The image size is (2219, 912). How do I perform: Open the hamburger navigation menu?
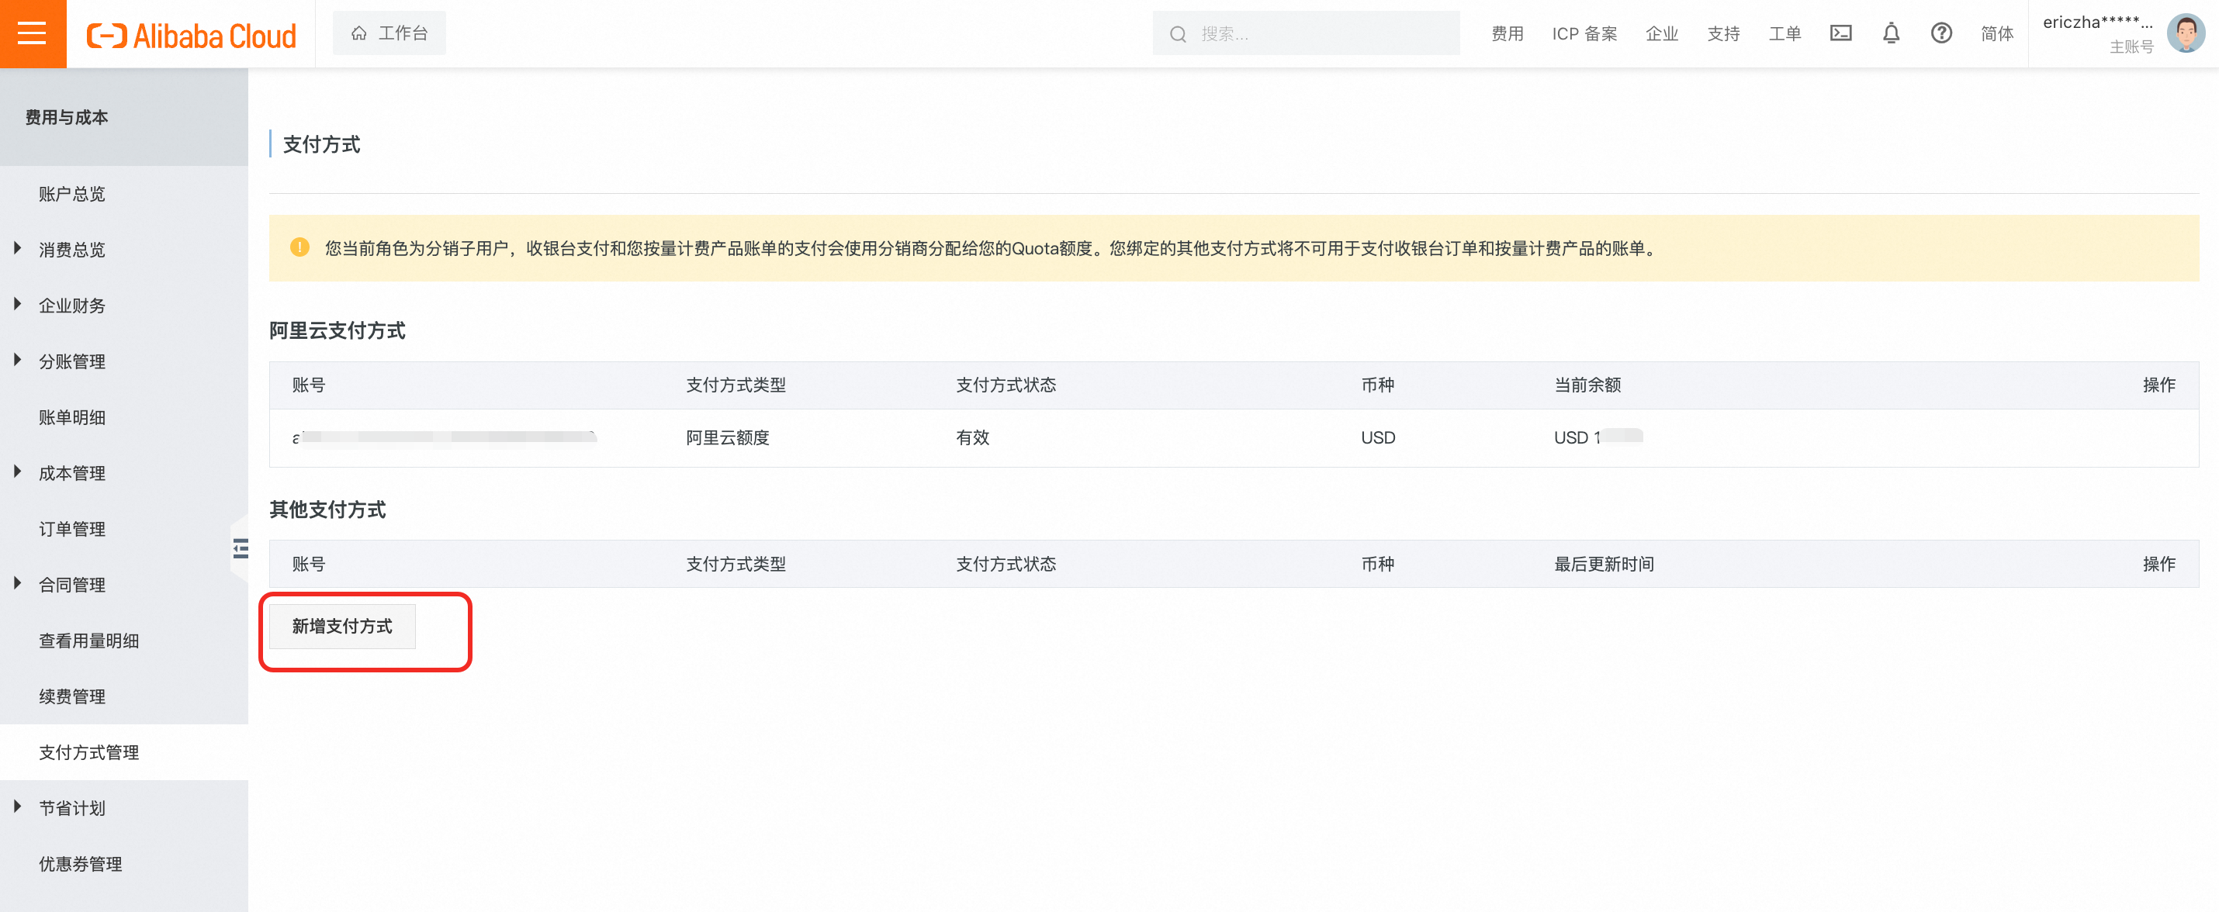32,33
